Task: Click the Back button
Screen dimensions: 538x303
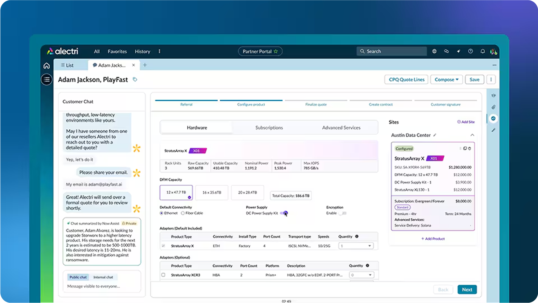Action: 443,290
